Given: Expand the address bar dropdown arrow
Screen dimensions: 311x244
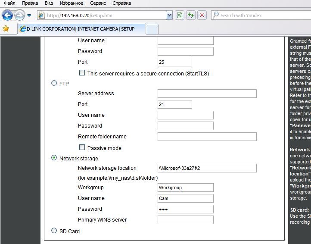Looking at the screenshot, I should (169, 16).
